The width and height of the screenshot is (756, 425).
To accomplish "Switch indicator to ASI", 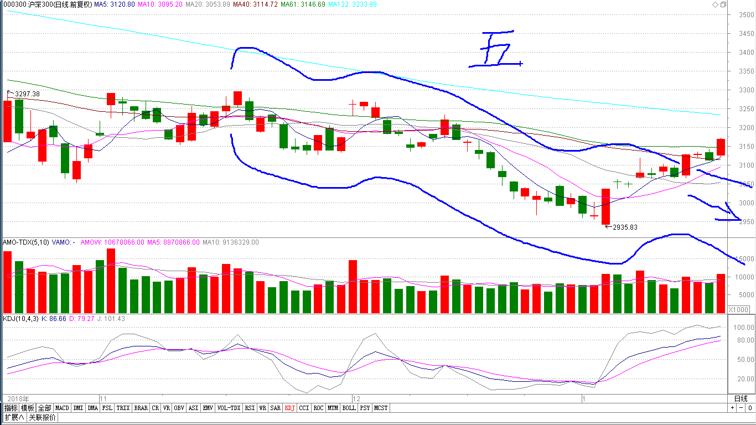I will click(193, 408).
